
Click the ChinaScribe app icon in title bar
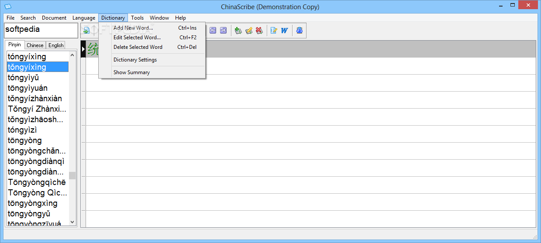click(x=7, y=7)
